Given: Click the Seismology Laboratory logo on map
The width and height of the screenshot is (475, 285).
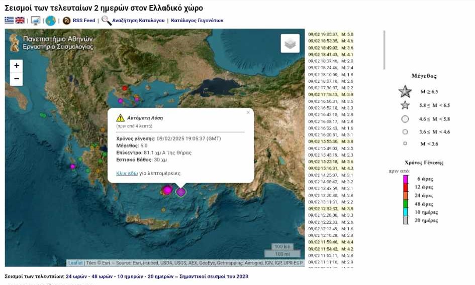Looking at the screenshot, I should coord(51,43).
